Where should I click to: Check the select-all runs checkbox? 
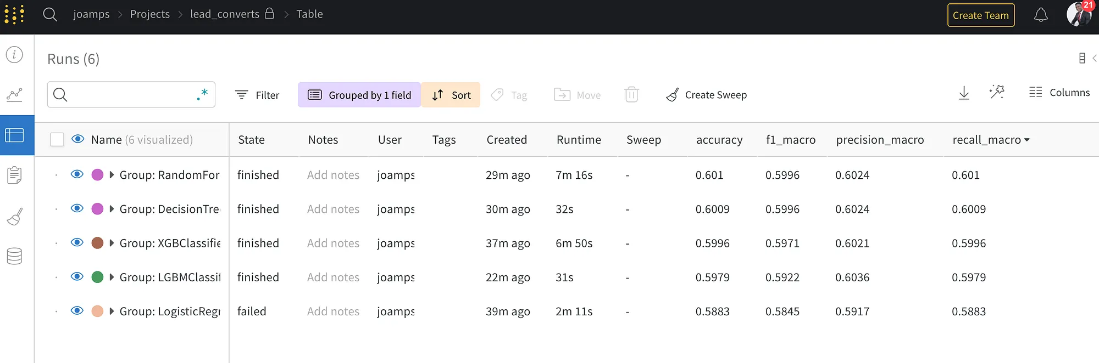57,139
